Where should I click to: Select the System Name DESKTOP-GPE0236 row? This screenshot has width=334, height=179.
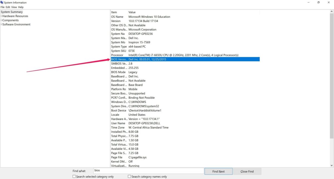(185, 34)
